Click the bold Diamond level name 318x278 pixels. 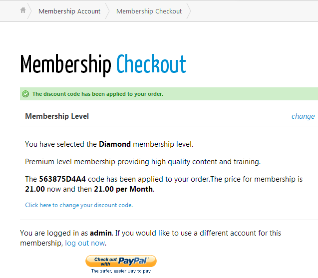click(x=115, y=144)
